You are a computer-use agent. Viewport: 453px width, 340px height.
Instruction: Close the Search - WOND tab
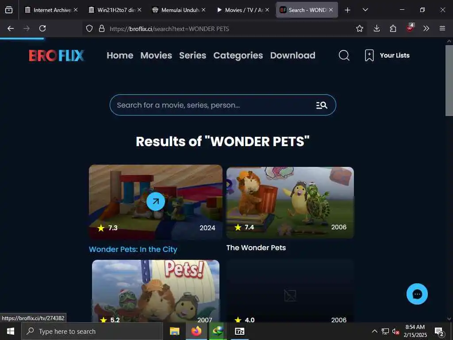(331, 10)
